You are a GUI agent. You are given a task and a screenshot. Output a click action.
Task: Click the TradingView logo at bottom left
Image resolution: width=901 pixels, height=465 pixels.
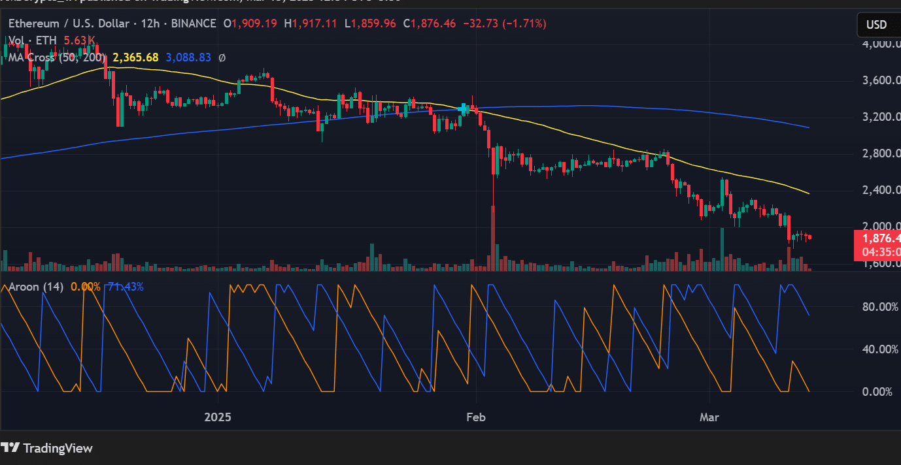pyautogui.click(x=48, y=448)
